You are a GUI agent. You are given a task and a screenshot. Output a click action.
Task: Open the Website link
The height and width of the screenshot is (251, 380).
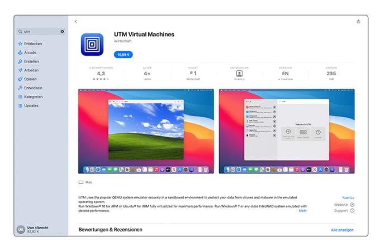pos(341,205)
